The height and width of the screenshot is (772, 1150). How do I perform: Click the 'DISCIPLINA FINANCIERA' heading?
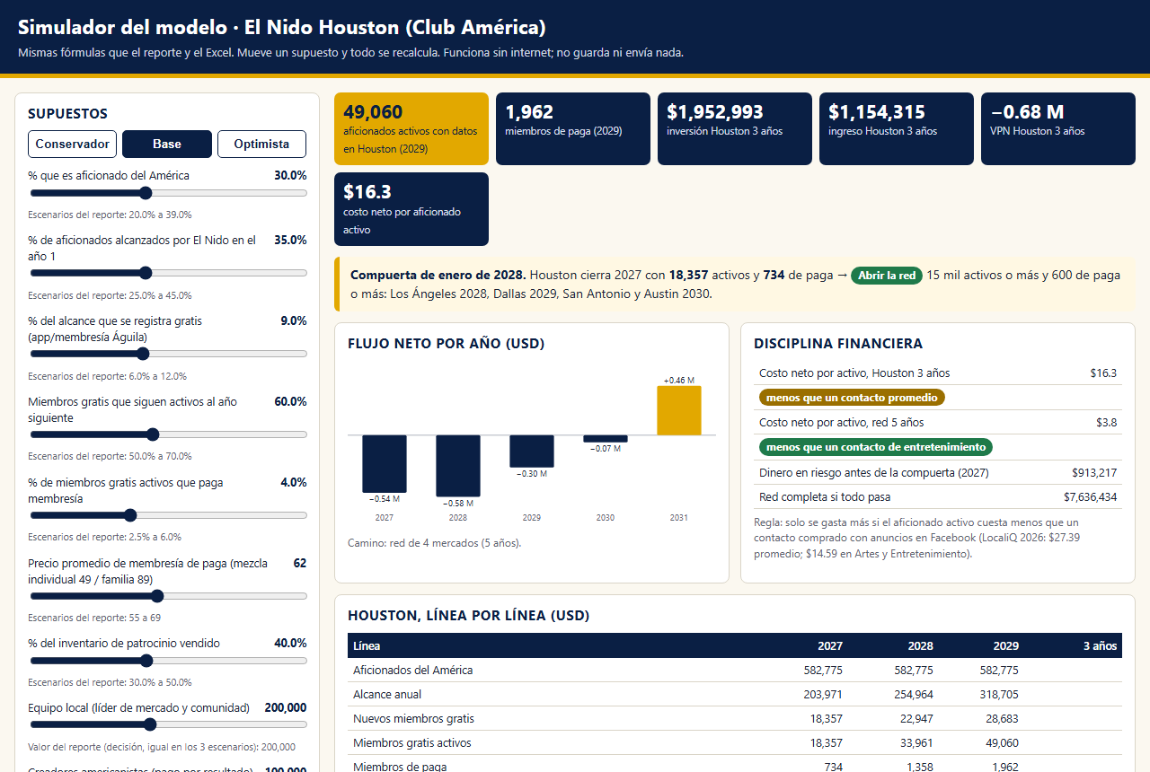tap(838, 344)
